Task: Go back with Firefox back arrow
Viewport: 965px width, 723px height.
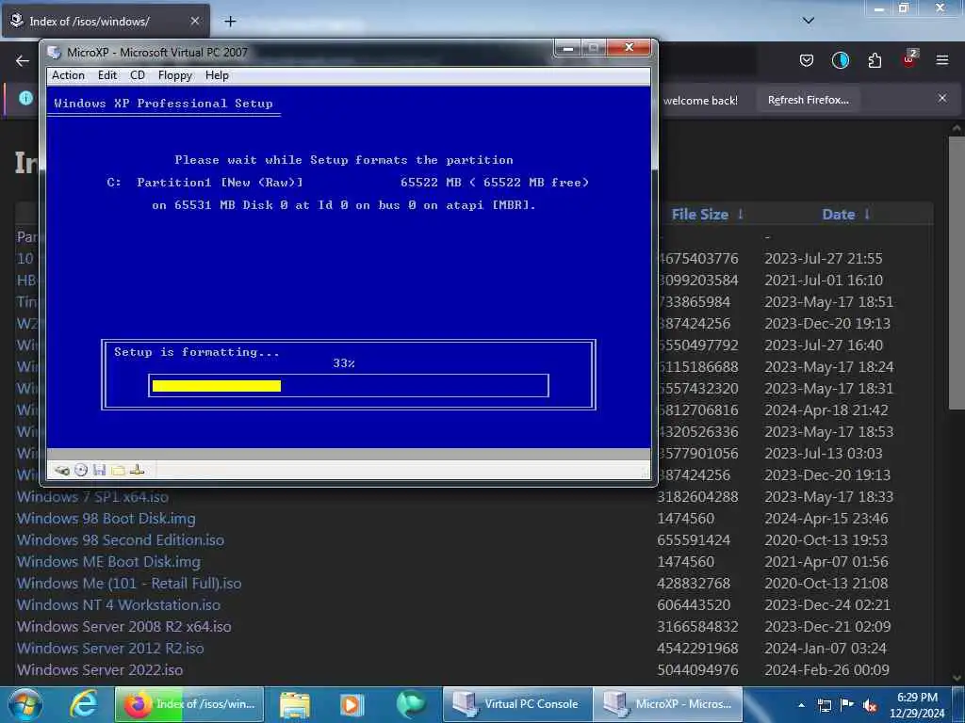Action: (x=23, y=60)
